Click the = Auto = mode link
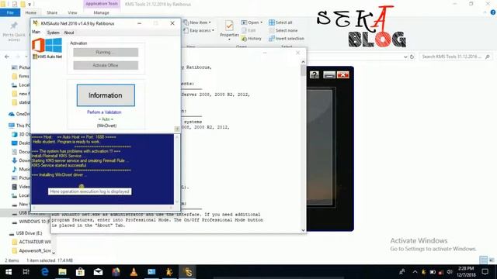 (106, 119)
